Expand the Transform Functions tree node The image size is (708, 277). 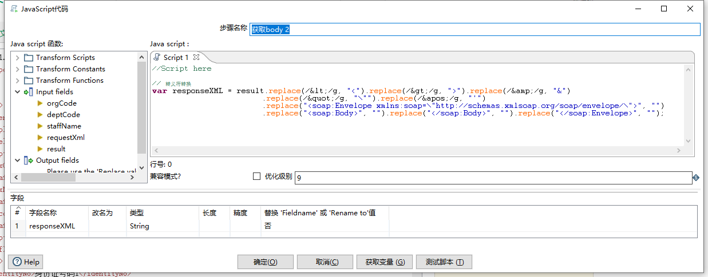click(x=17, y=81)
